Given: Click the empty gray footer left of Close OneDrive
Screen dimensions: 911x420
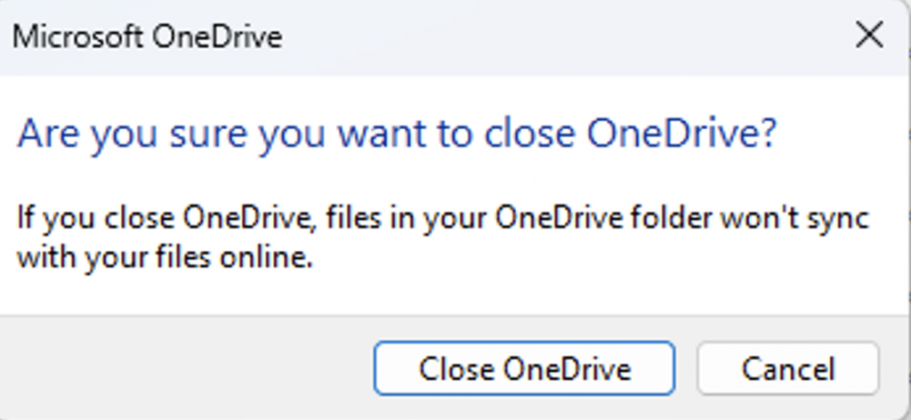Looking at the screenshot, I should 187,368.
